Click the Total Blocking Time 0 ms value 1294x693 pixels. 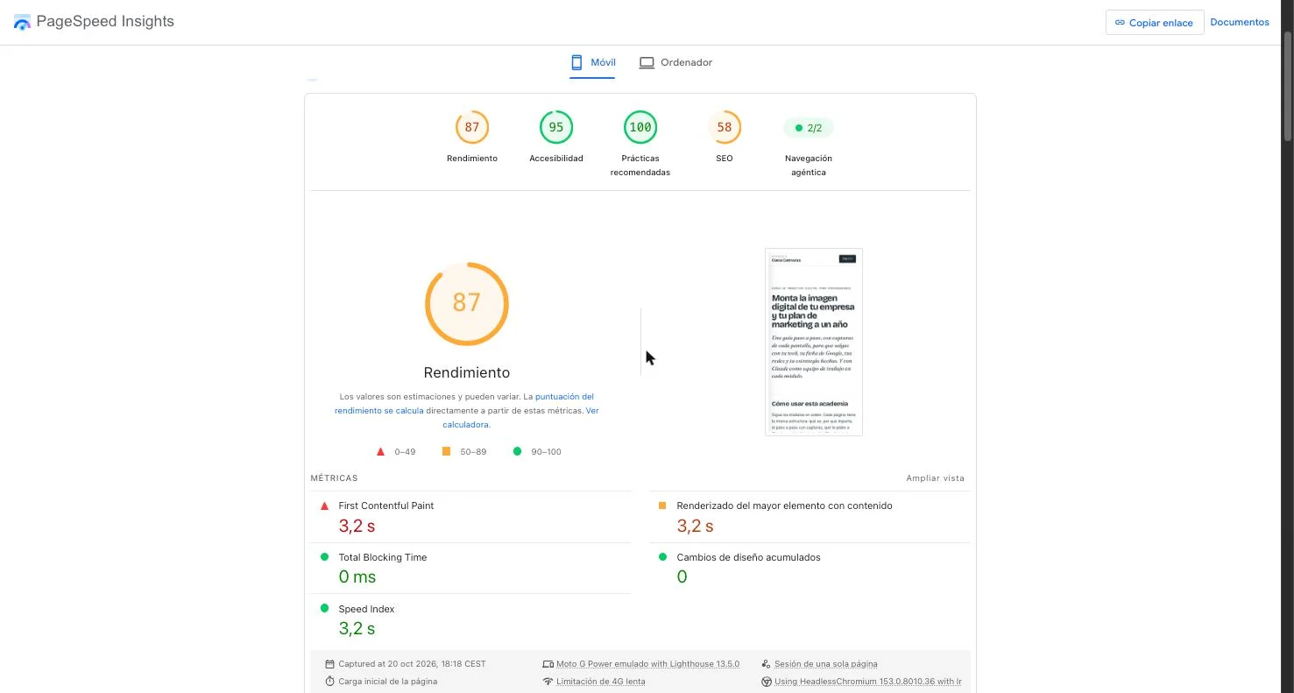point(357,577)
